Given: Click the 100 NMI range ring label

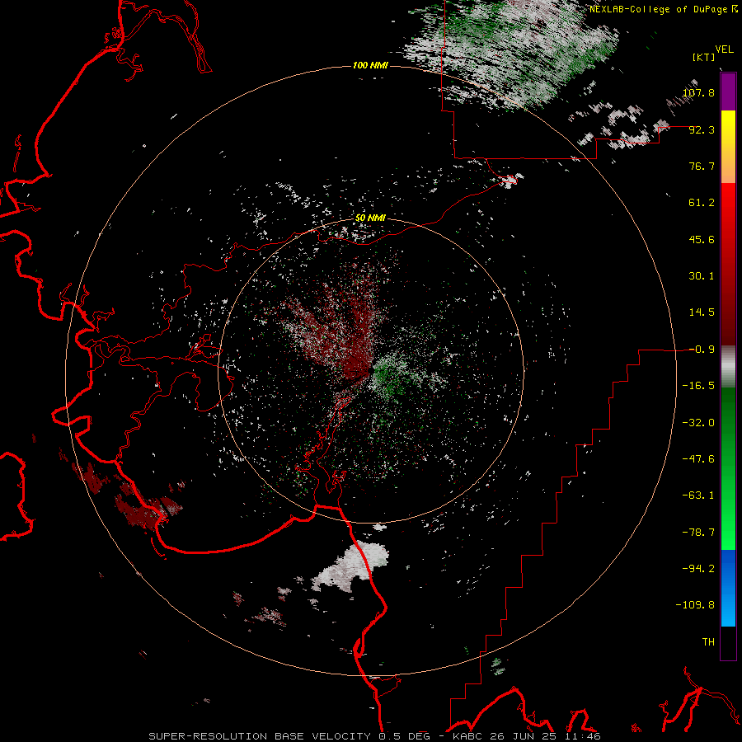Looking at the screenshot, I should pos(370,65).
